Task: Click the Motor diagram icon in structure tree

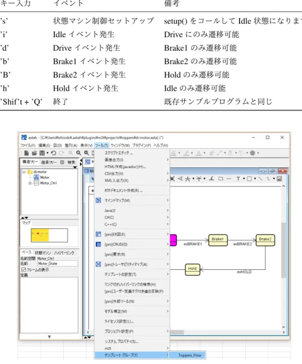Action: [x=37, y=177]
